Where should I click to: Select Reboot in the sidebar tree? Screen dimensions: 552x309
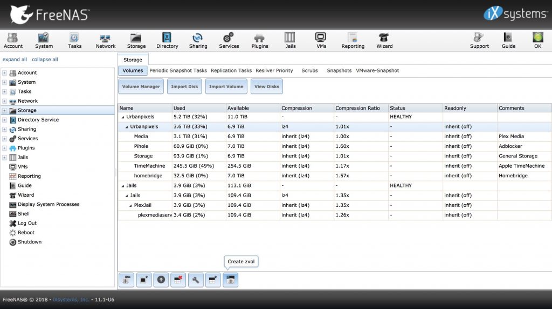(x=26, y=233)
